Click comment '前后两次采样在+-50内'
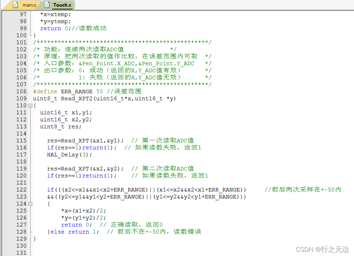This screenshot has width=354, height=256. point(303,190)
